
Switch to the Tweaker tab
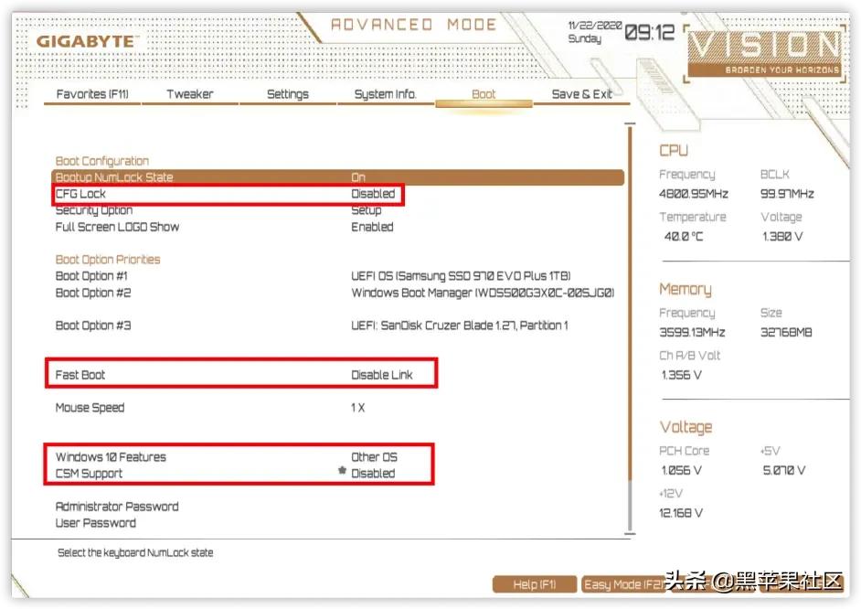[189, 94]
